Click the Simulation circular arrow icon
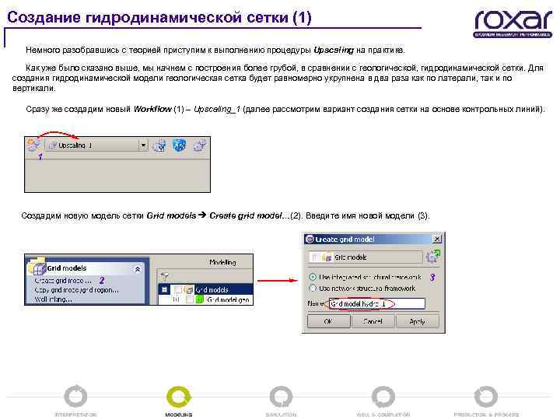The image size is (560, 420). 281,397
